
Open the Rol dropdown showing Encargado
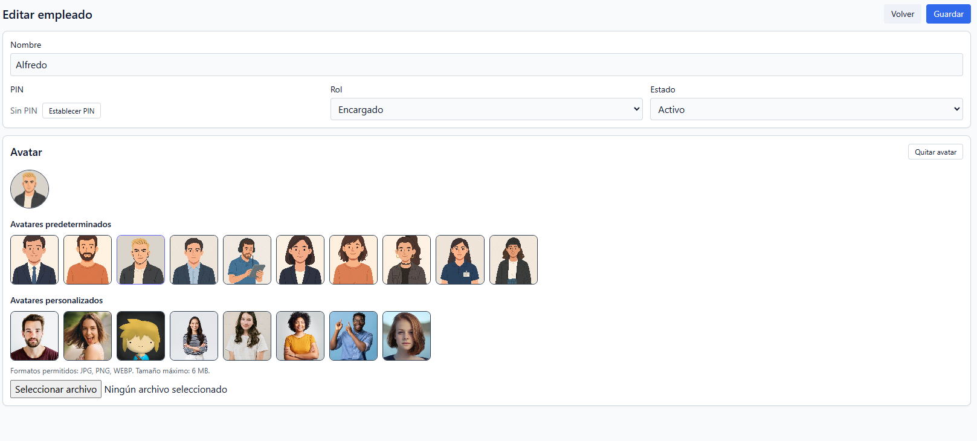486,109
